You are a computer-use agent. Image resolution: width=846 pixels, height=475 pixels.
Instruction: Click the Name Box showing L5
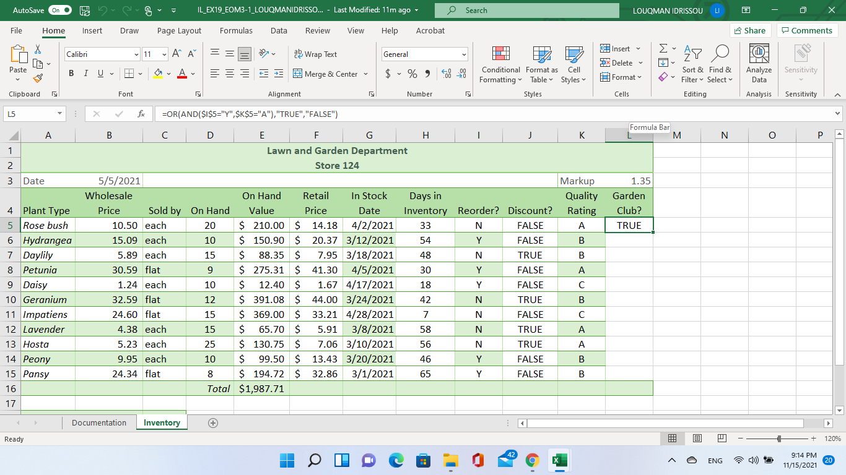pyautogui.click(x=30, y=114)
